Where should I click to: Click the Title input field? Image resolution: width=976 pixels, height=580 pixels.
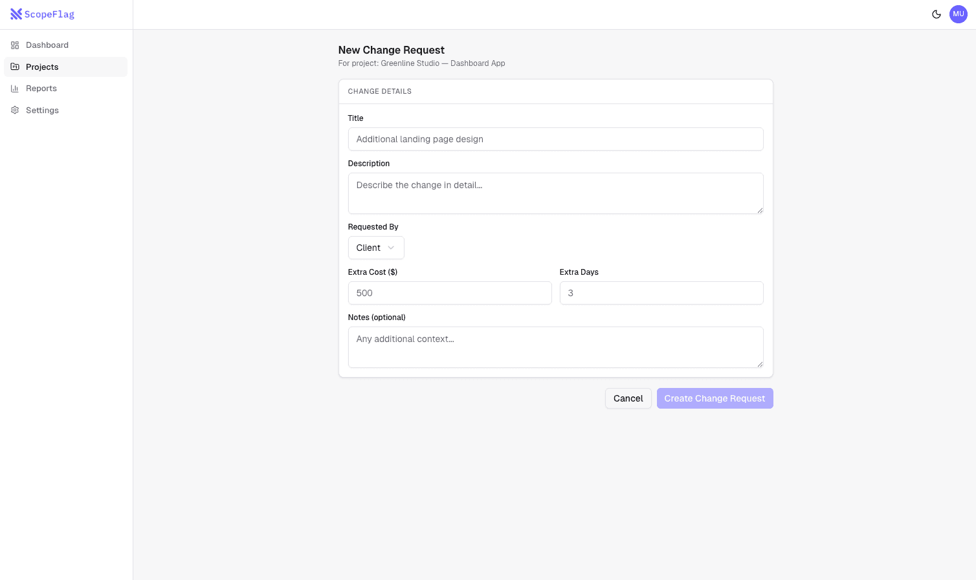(x=555, y=139)
